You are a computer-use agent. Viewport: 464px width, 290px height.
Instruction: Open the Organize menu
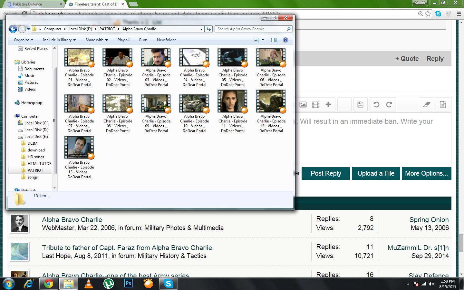pos(24,40)
